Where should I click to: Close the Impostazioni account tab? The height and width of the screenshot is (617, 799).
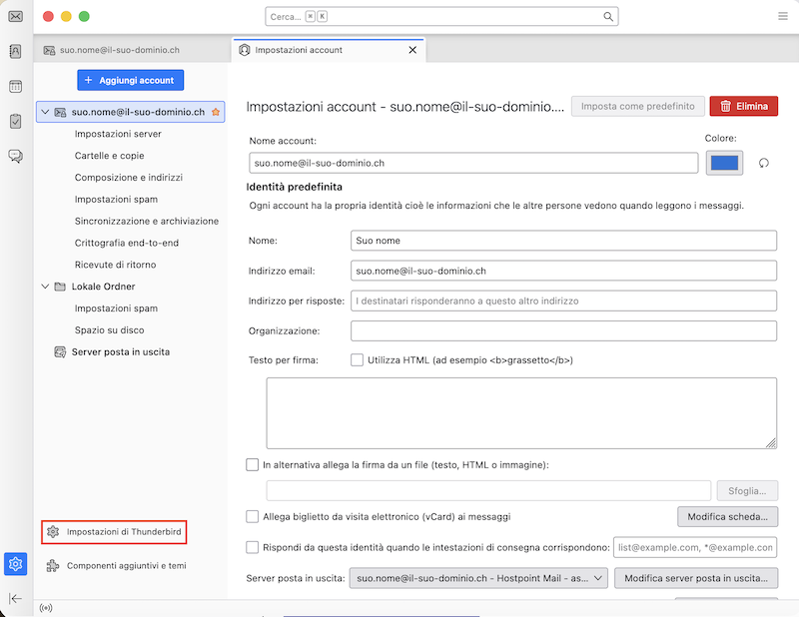[x=412, y=50]
